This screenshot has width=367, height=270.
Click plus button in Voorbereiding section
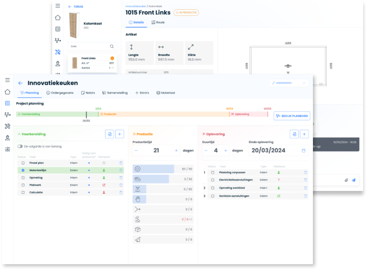120,134
